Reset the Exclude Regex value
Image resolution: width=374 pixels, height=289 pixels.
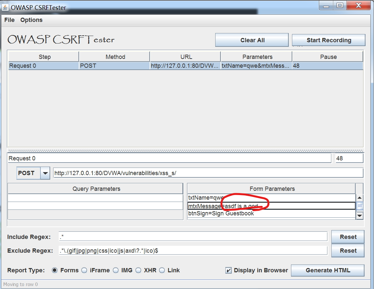tap(348, 250)
